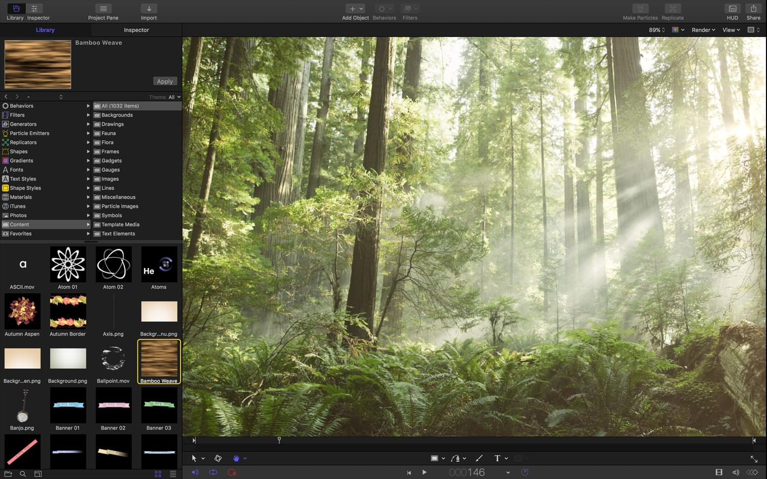
Task: Open the Template Media folder
Action: [137, 225]
